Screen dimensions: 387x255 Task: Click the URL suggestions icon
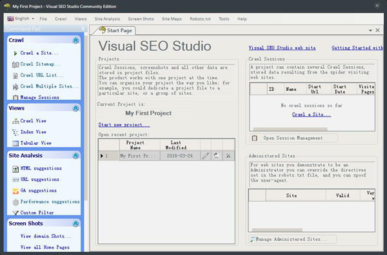click(x=15, y=180)
